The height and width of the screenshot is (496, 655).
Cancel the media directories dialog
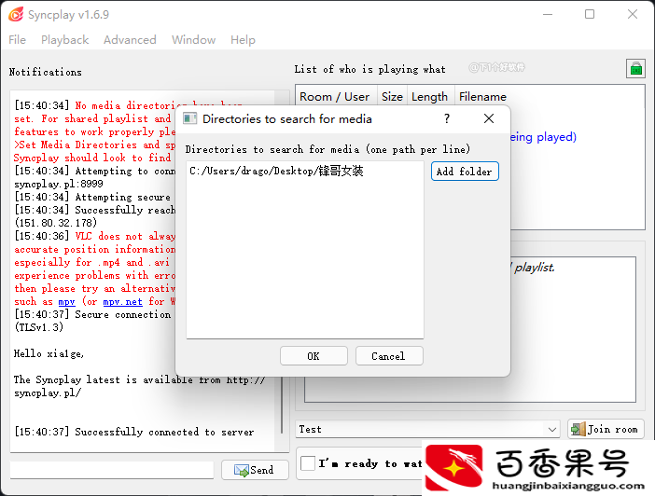click(389, 356)
